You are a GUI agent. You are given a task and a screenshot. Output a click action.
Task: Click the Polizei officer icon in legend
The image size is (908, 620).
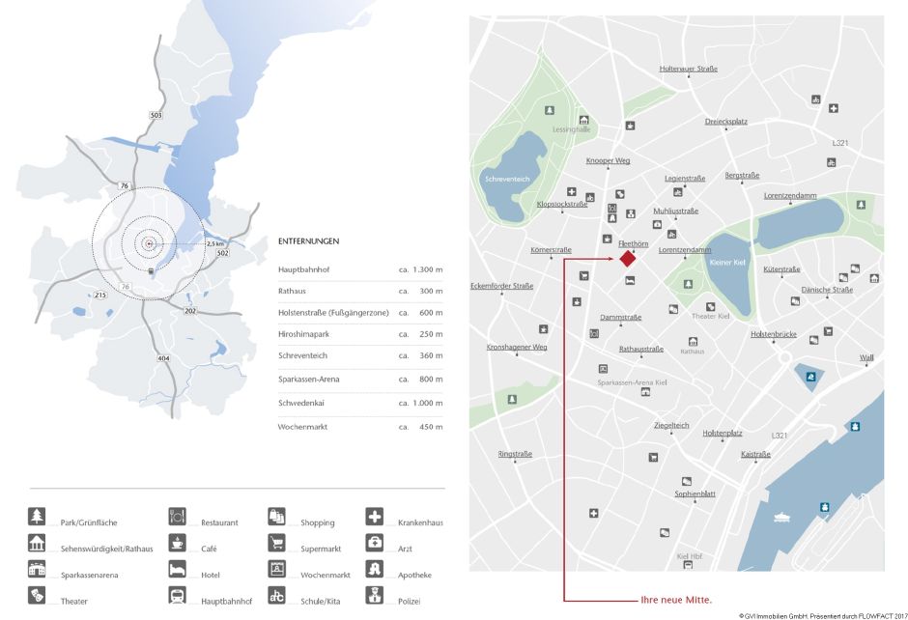(x=375, y=595)
